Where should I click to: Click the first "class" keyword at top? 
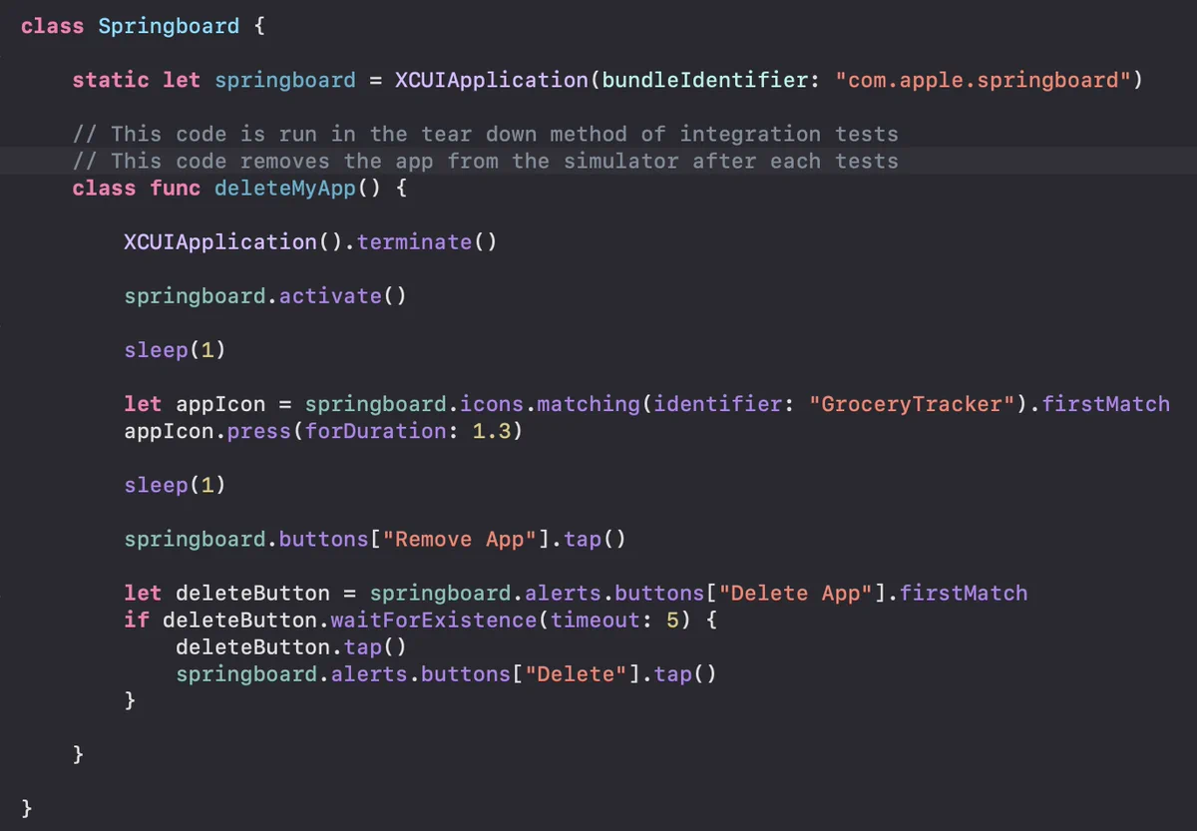click(x=52, y=26)
